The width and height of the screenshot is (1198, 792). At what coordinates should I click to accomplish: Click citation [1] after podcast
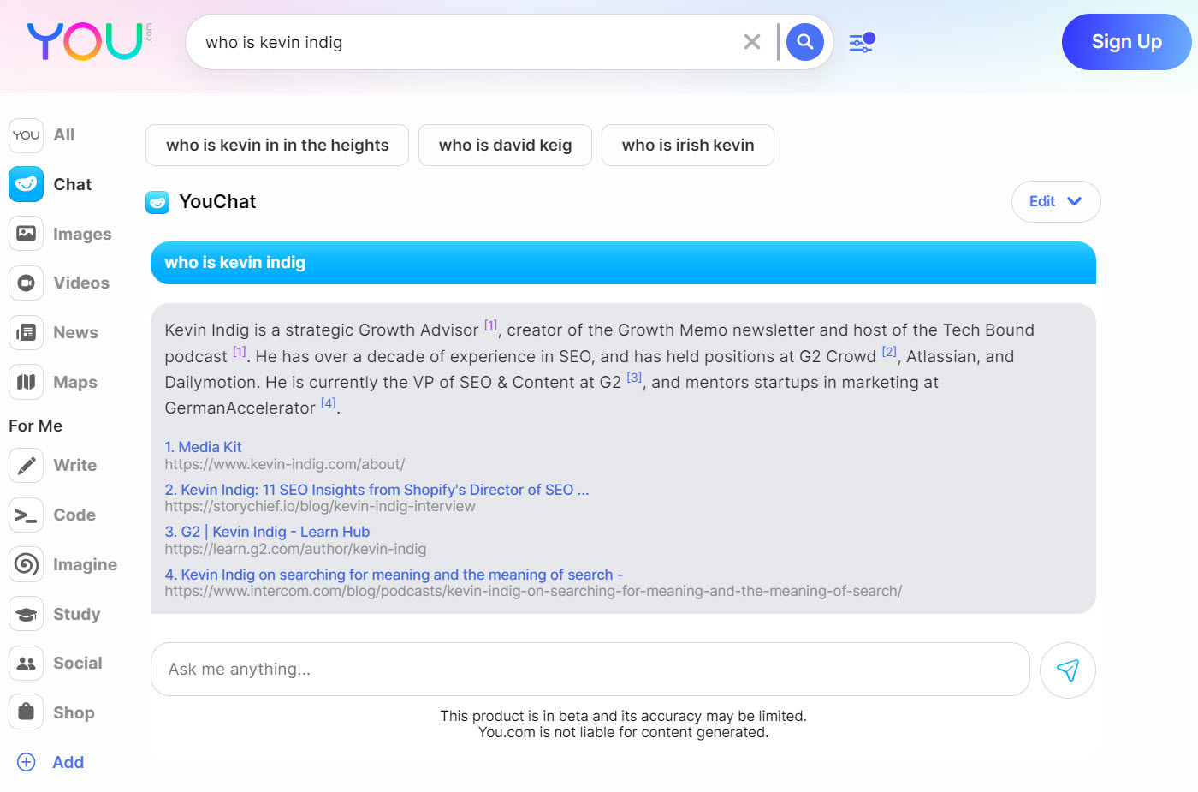coord(240,351)
